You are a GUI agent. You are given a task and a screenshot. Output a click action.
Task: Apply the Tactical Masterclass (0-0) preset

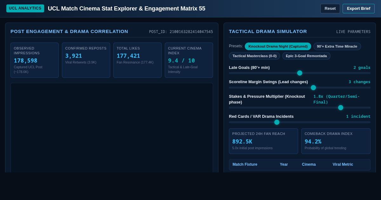(x=254, y=56)
